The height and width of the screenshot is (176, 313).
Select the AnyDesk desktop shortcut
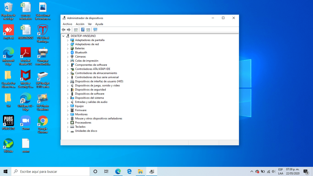(x=8, y=30)
